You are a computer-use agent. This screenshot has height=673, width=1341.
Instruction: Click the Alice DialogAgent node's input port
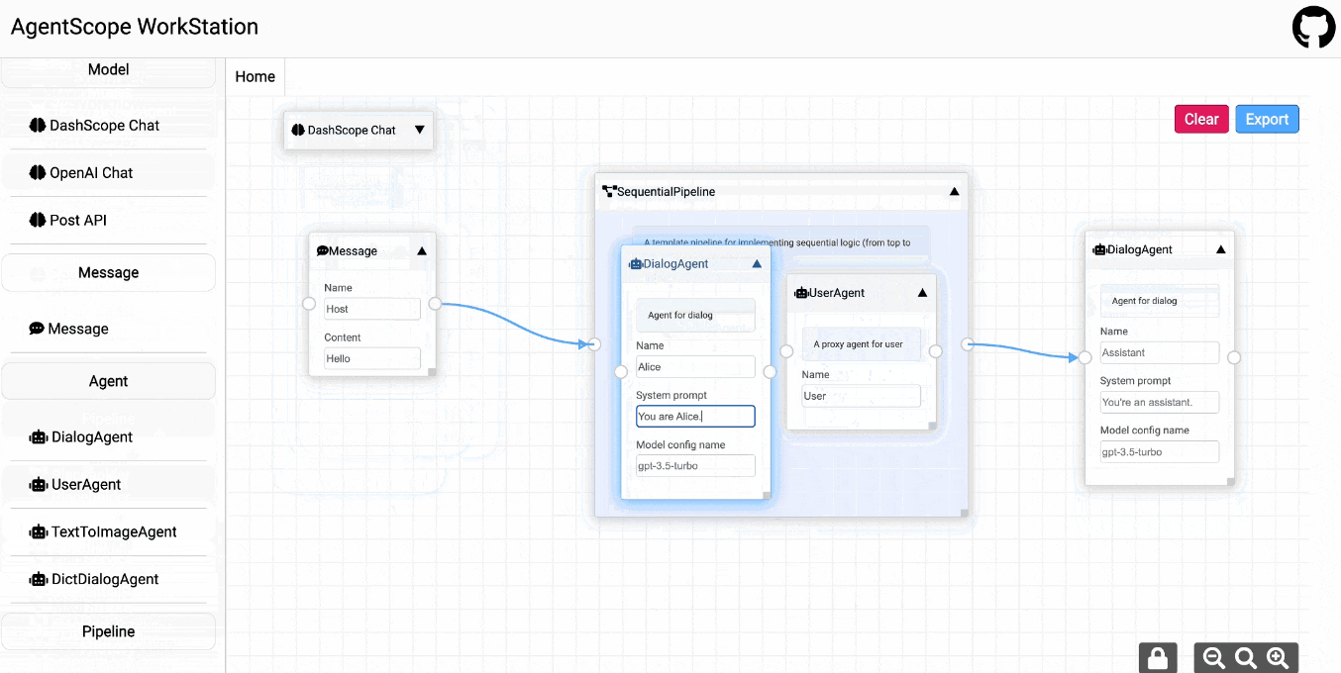621,372
